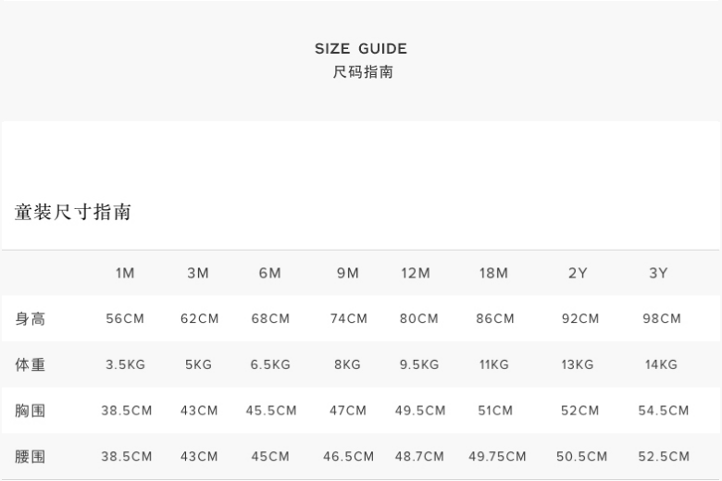Click the 6M column header

[270, 273]
